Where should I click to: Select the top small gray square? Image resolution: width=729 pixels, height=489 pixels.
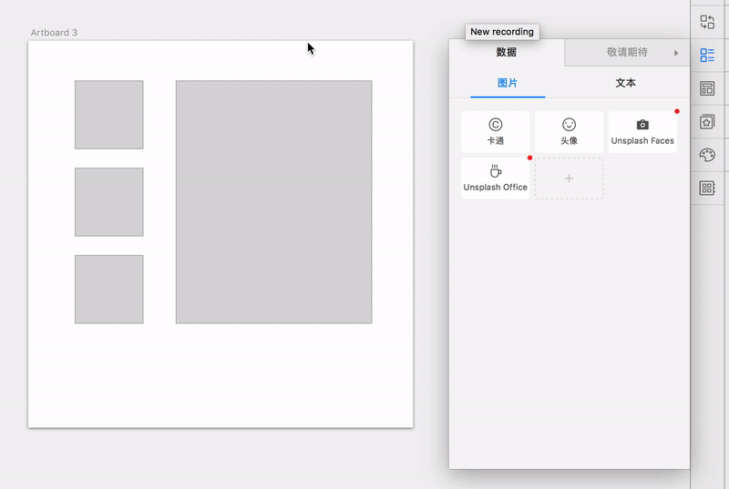[109, 115]
